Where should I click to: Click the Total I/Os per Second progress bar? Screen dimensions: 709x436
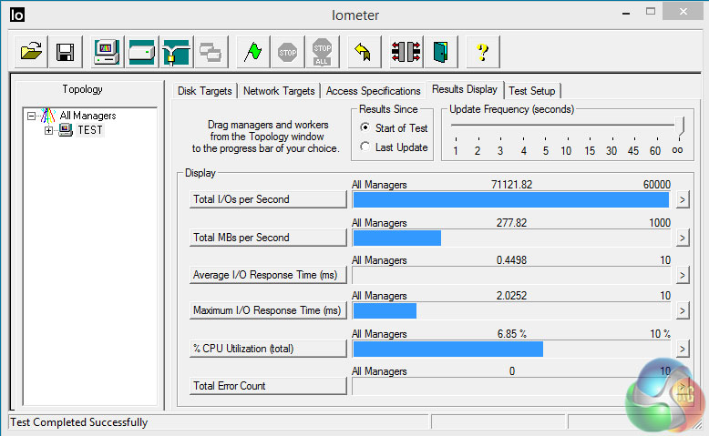[511, 199]
